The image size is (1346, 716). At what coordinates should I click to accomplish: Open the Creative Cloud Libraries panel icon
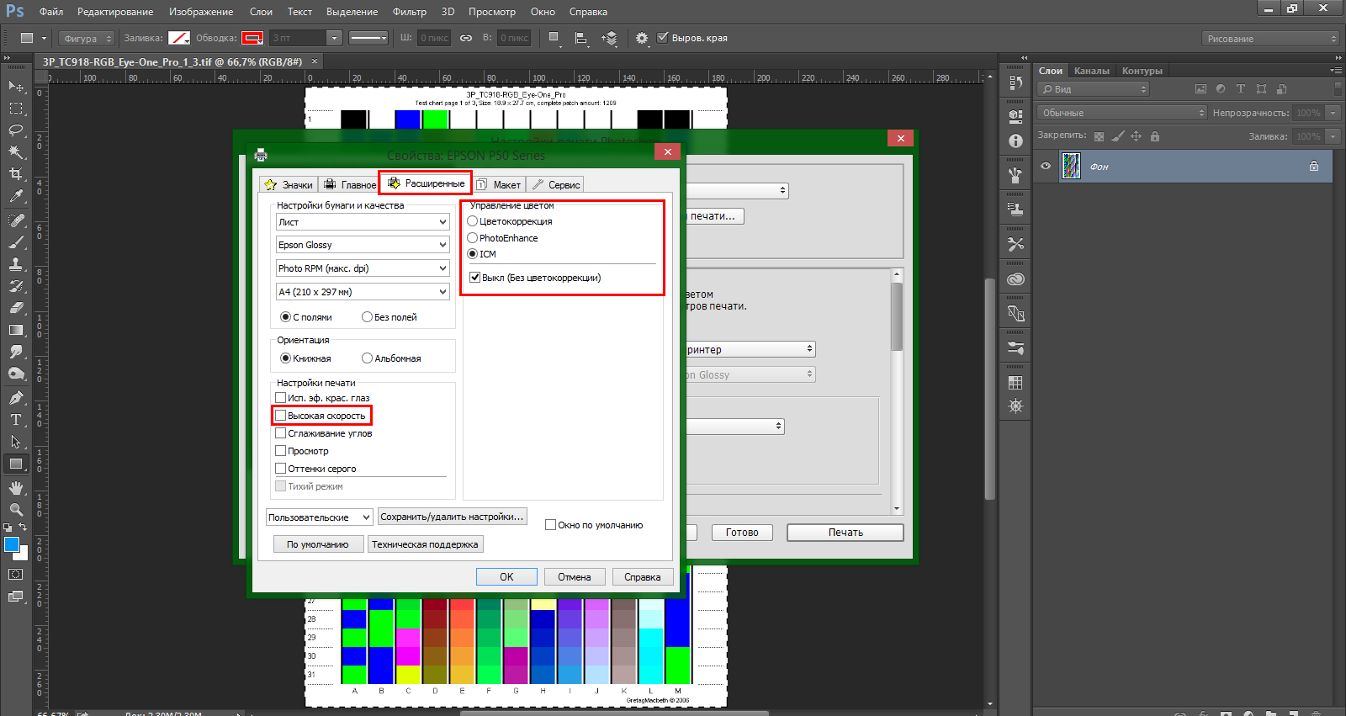tap(1015, 279)
